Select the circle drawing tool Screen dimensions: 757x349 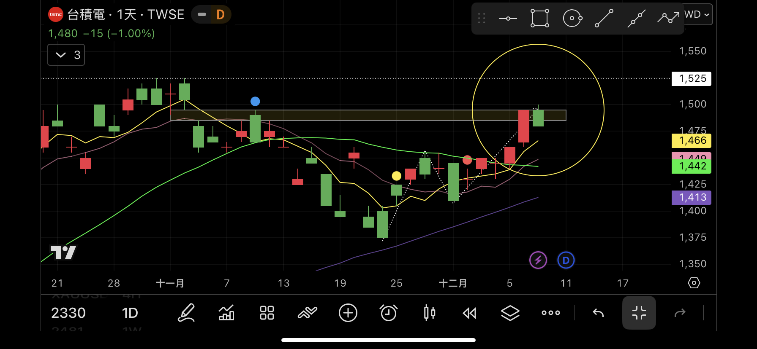tap(572, 18)
